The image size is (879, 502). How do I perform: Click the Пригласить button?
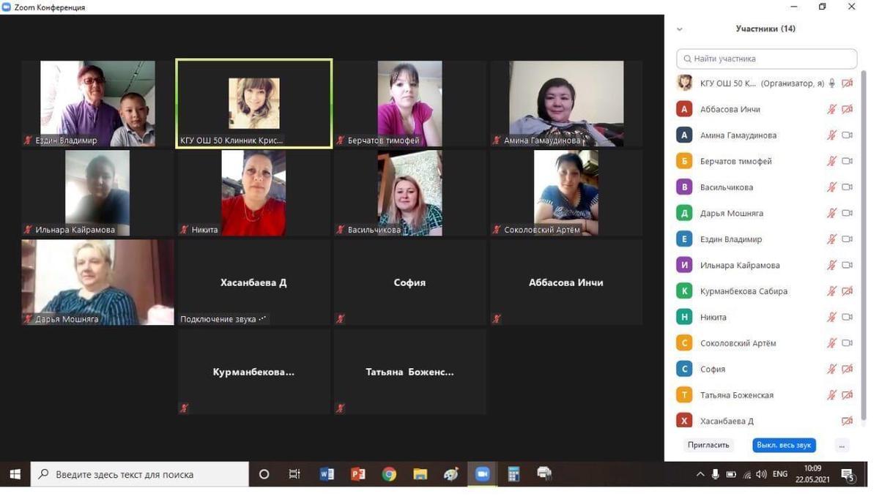coord(708,445)
